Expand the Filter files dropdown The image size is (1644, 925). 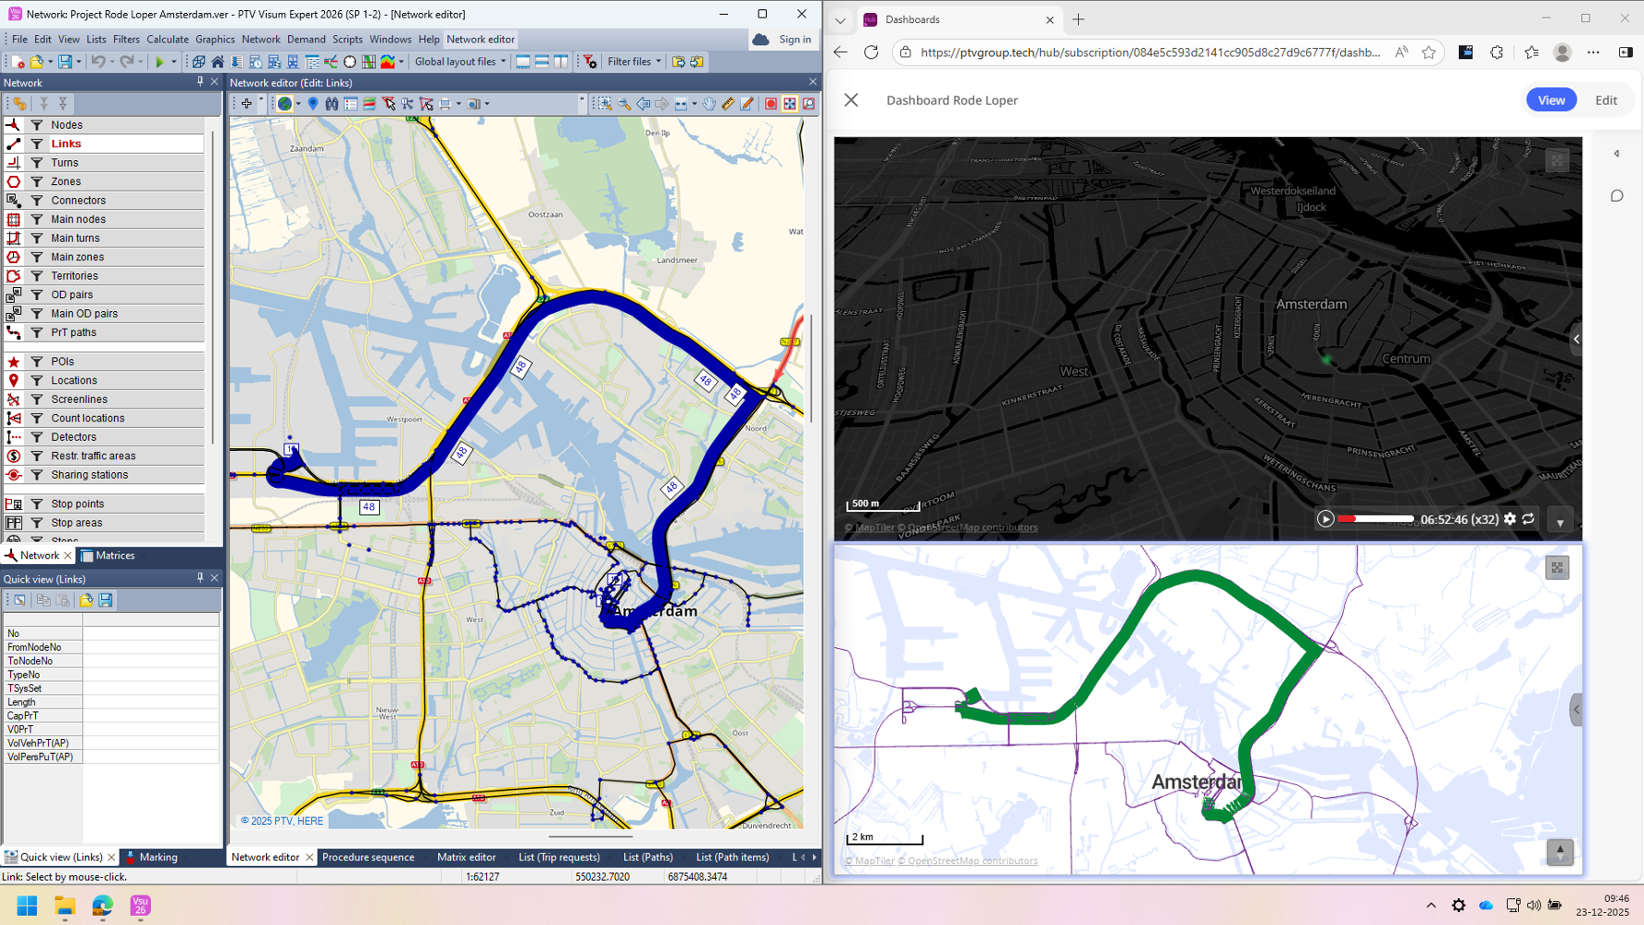point(633,62)
